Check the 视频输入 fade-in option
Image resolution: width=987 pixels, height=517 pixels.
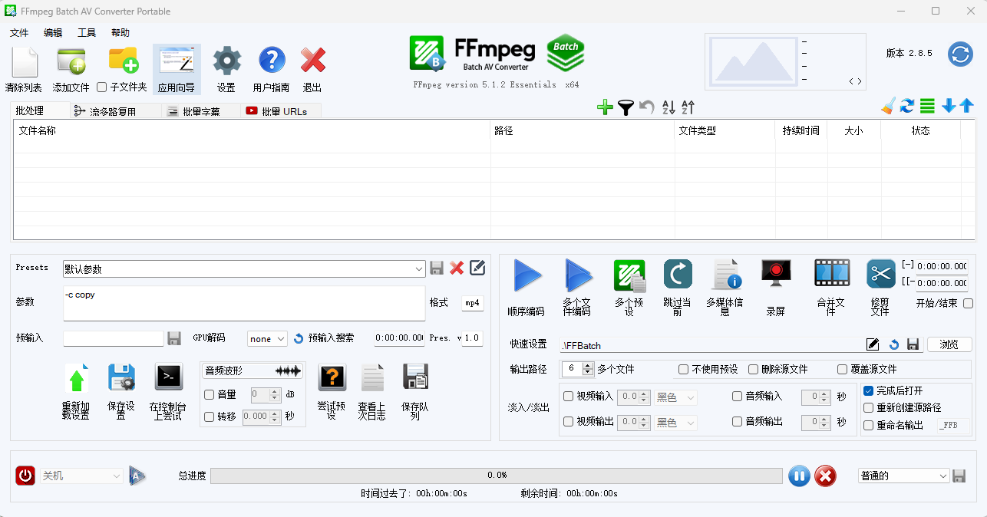click(568, 397)
